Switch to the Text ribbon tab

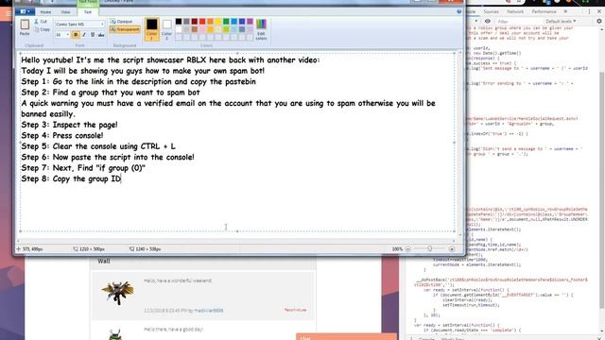(88, 12)
